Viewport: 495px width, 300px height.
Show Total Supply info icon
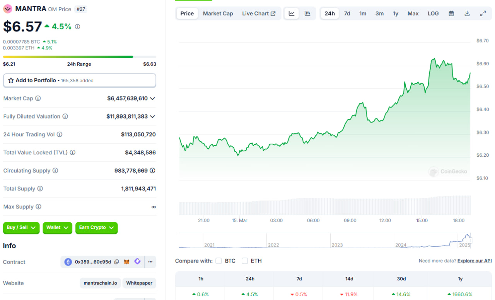tap(40, 189)
